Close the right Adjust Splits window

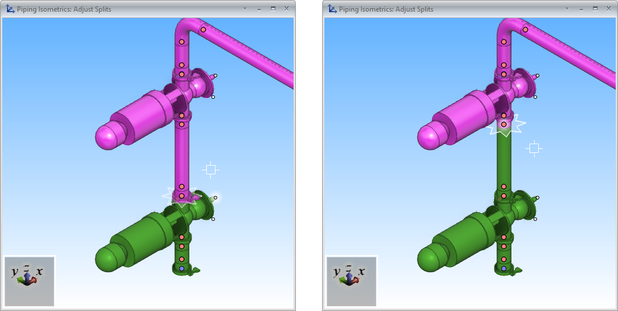609,9
